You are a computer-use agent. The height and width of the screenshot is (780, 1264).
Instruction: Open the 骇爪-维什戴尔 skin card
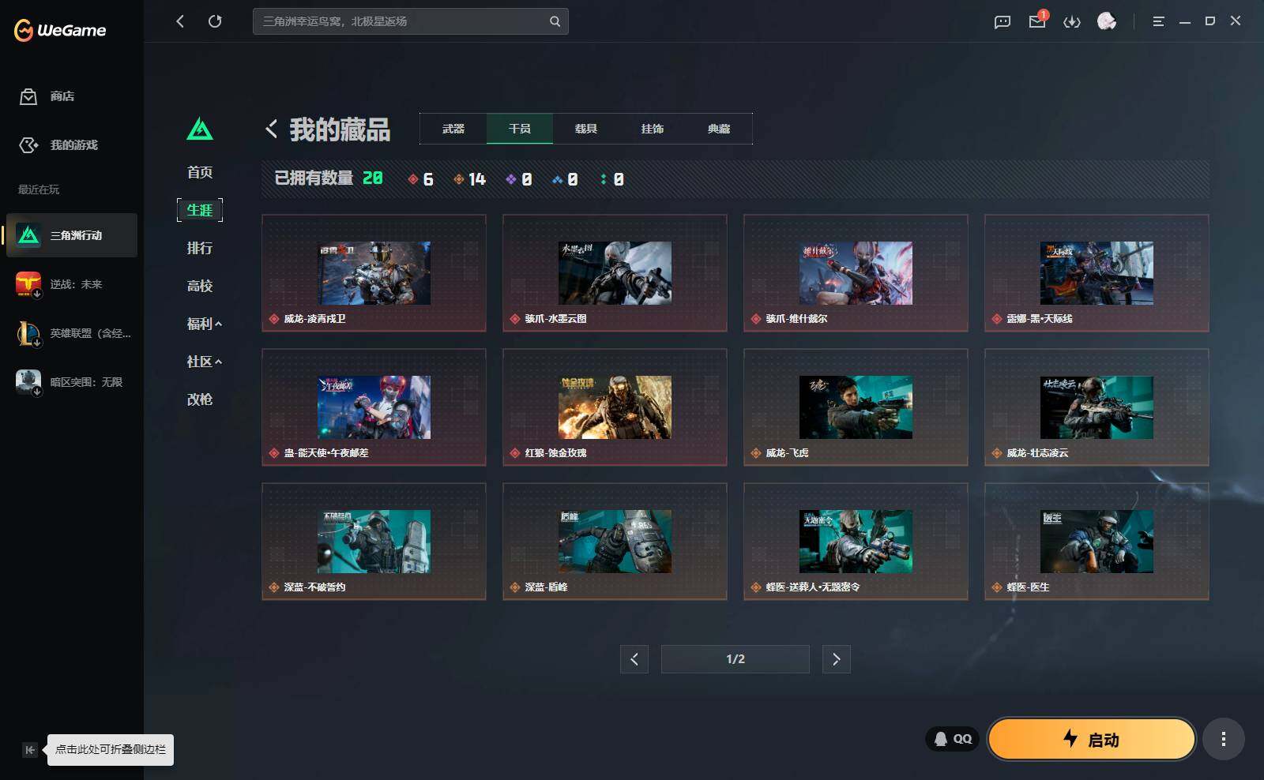pyautogui.click(x=856, y=273)
